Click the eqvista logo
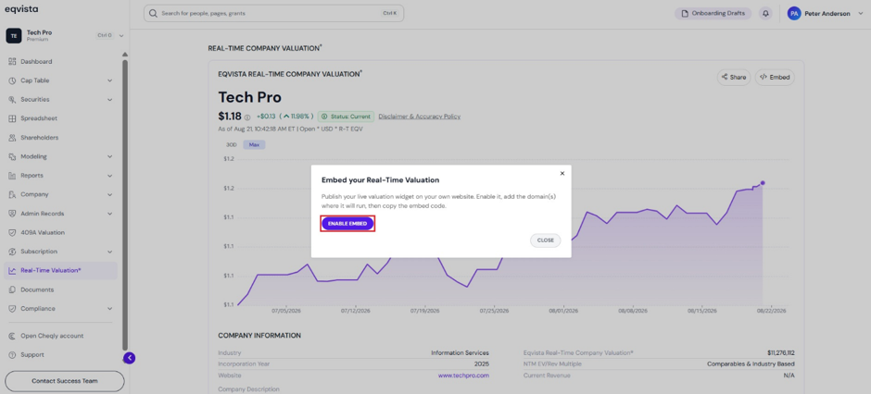Screen dimensions: 871x394 21,9
